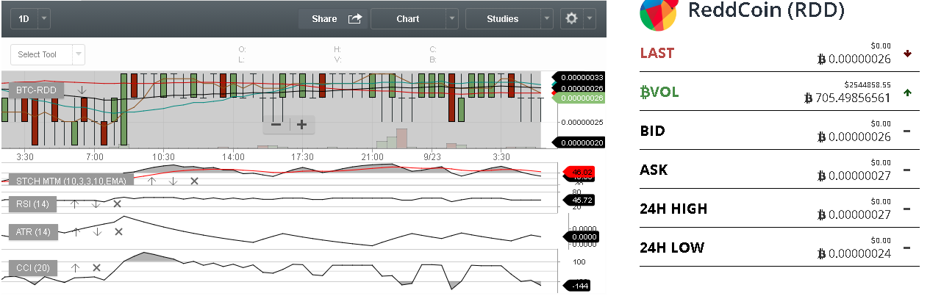
Task: Click the BVOL volume label
Action: [x=659, y=92]
